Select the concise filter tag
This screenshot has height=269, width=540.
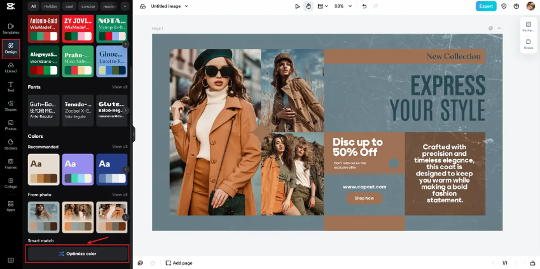88,6
